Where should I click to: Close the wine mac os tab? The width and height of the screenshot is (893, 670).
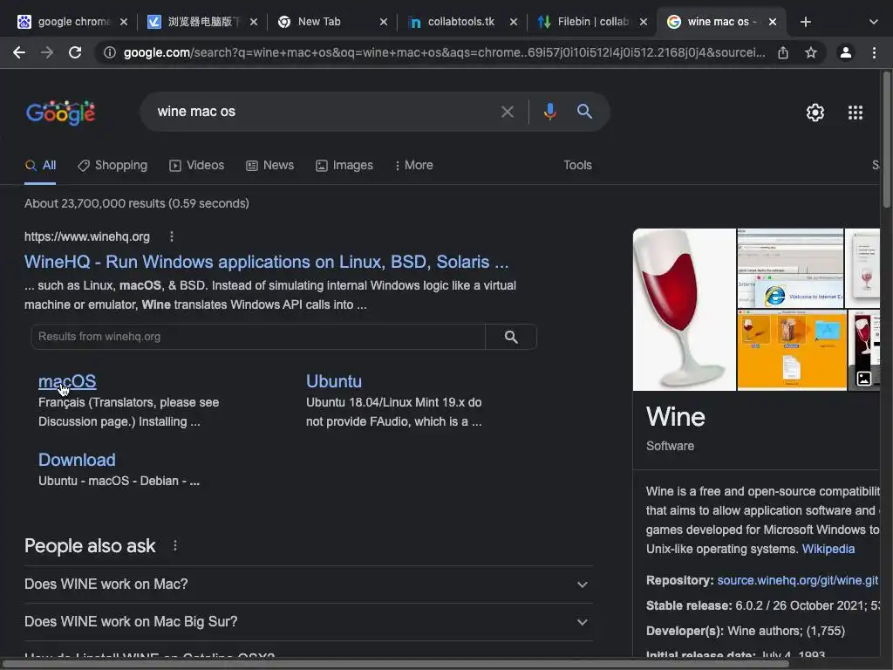coord(773,22)
